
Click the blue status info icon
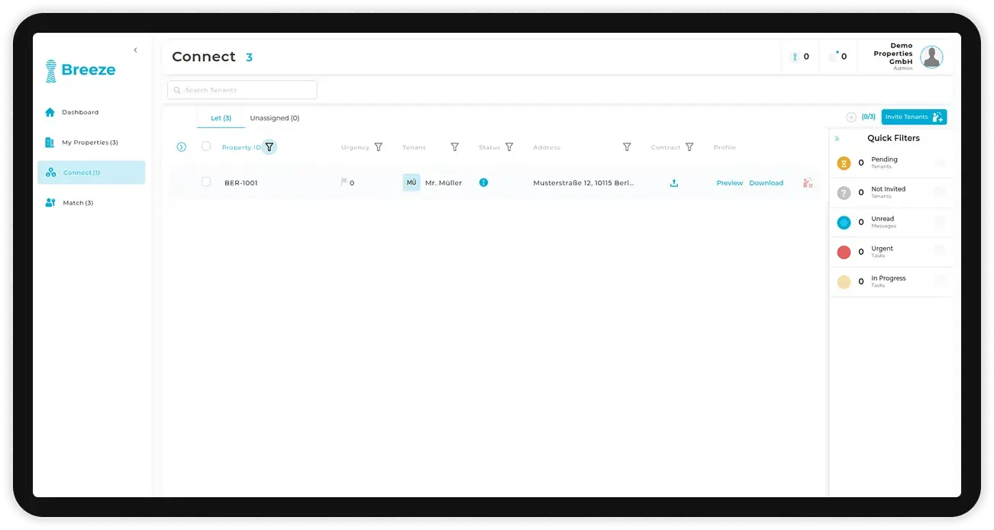click(483, 183)
